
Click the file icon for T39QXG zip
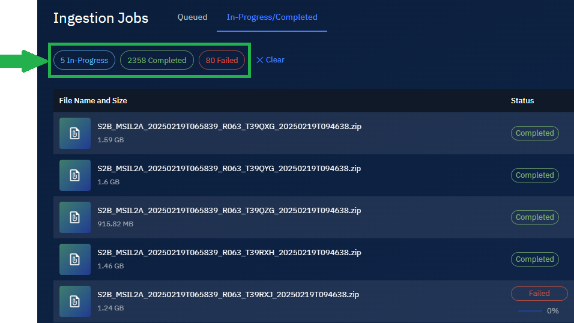click(75, 133)
